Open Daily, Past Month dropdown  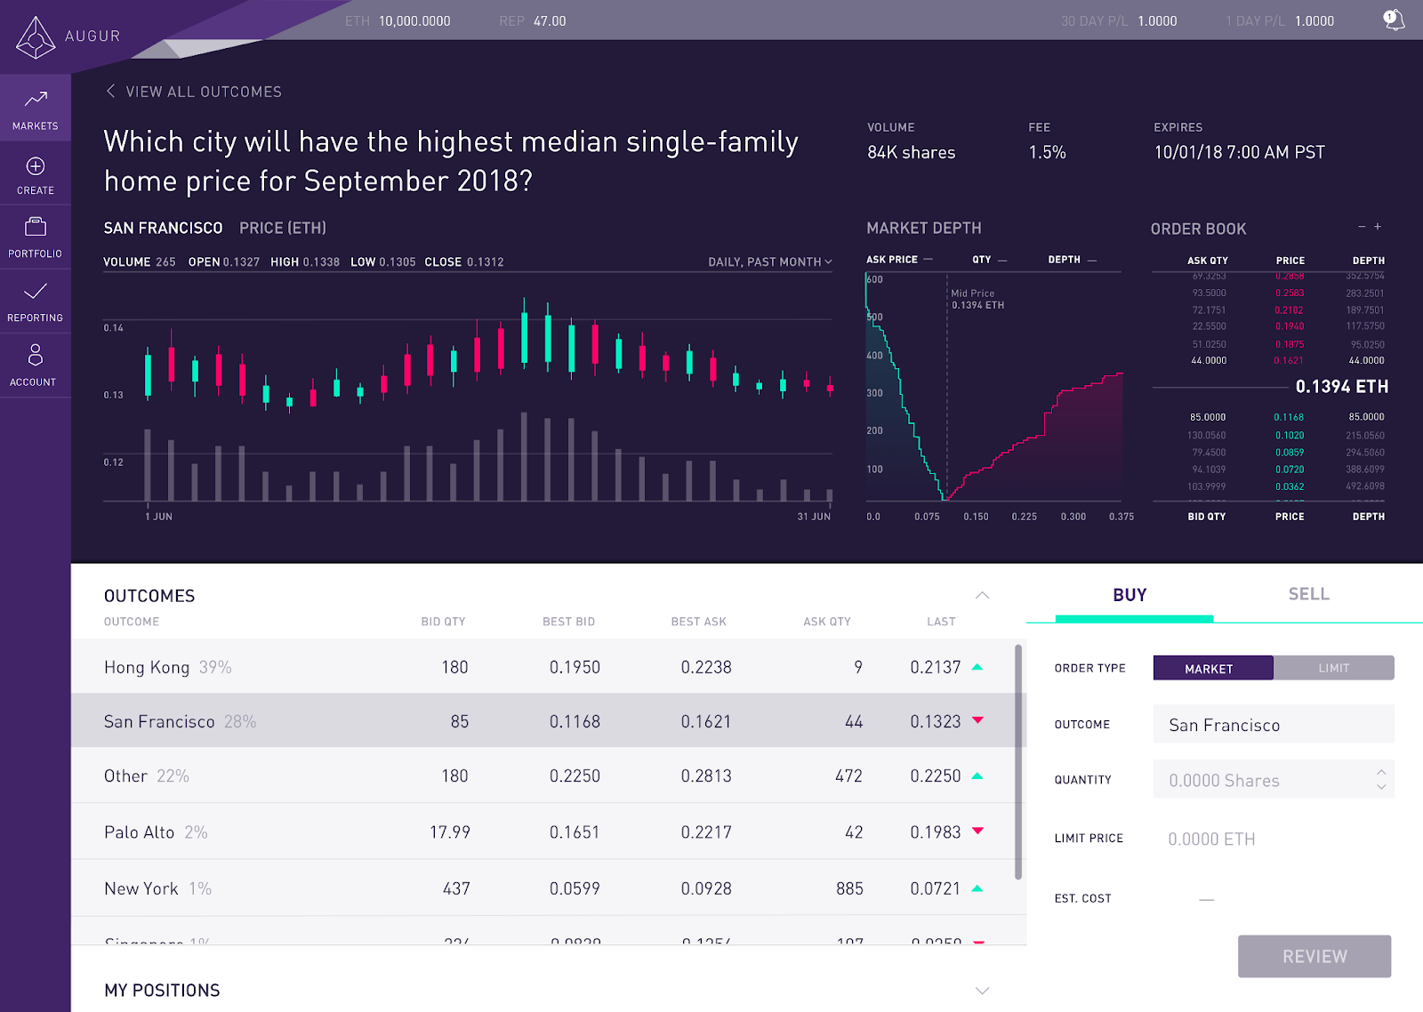pos(769,261)
